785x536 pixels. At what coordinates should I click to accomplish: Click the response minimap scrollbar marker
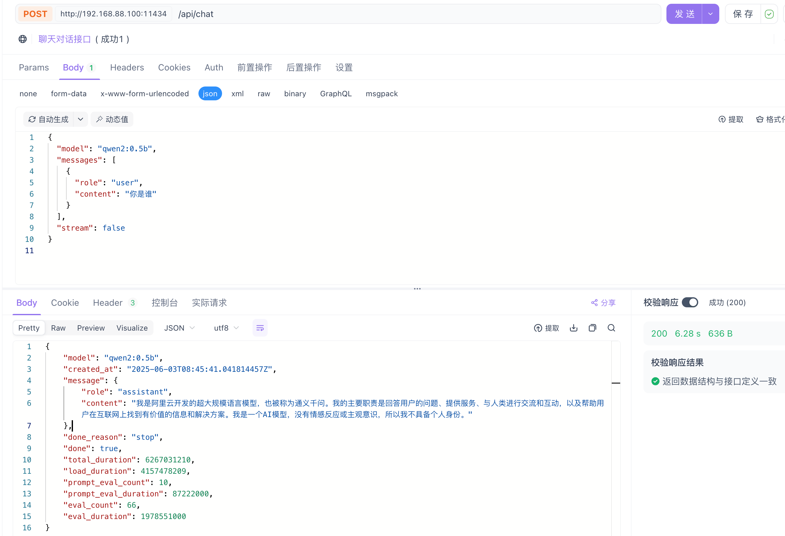pyautogui.click(x=616, y=383)
